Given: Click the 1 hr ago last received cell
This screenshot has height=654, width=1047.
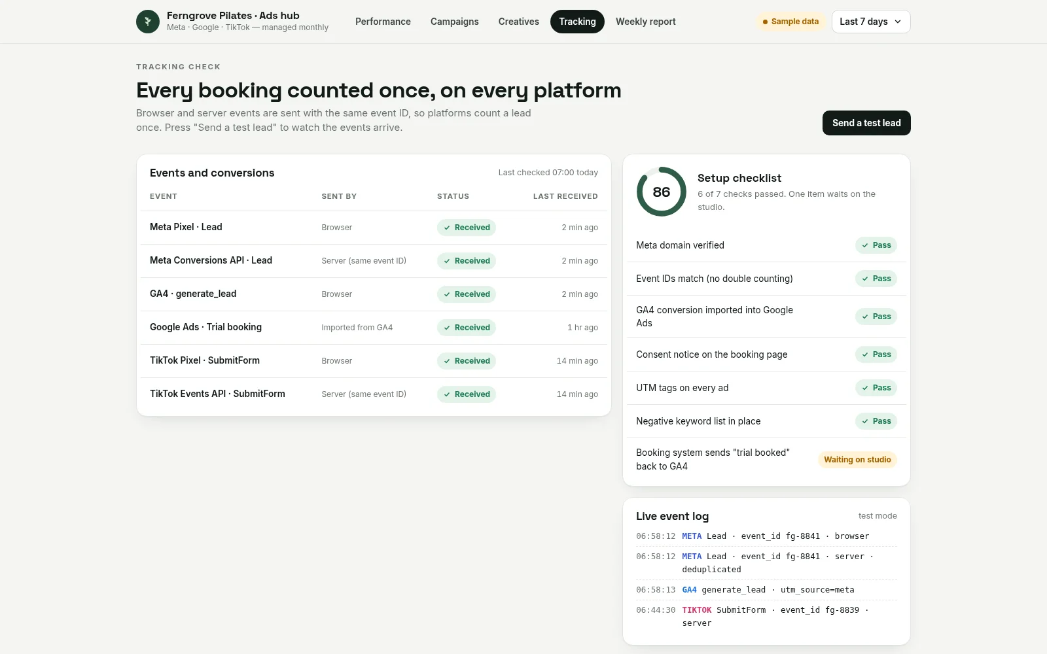Looking at the screenshot, I should click(x=582, y=328).
